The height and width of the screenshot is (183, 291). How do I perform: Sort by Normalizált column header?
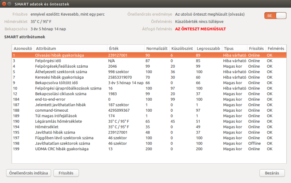tap(157, 48)
